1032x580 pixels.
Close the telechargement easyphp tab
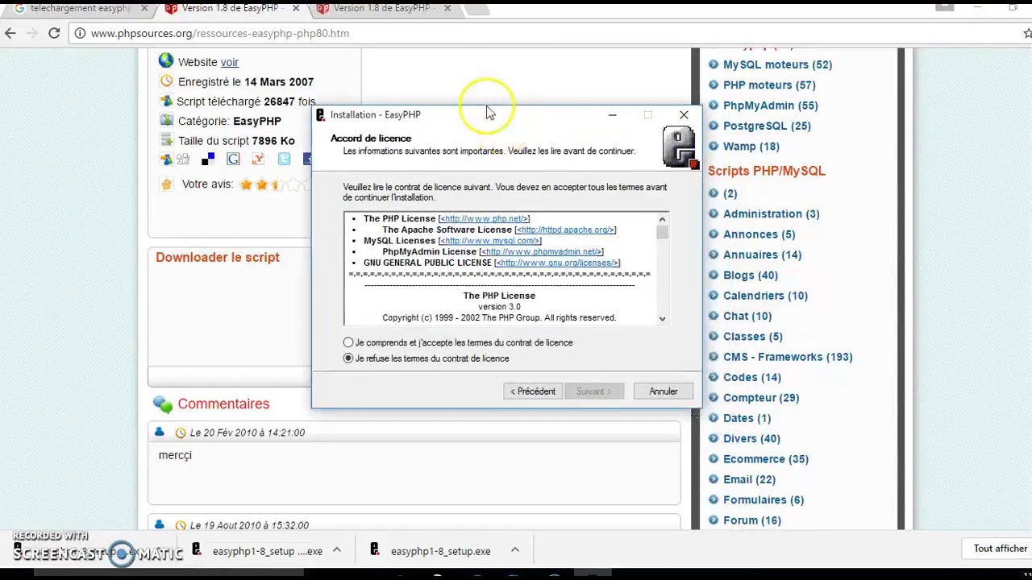pos(144,8)
